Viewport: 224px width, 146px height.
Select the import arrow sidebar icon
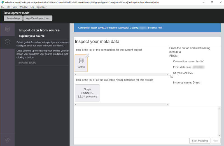point(8,42)
